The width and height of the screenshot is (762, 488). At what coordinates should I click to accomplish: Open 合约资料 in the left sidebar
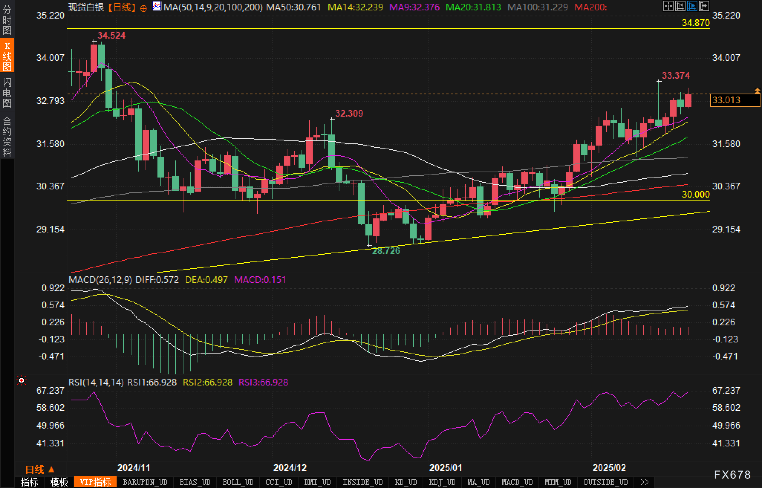point(7,136)
